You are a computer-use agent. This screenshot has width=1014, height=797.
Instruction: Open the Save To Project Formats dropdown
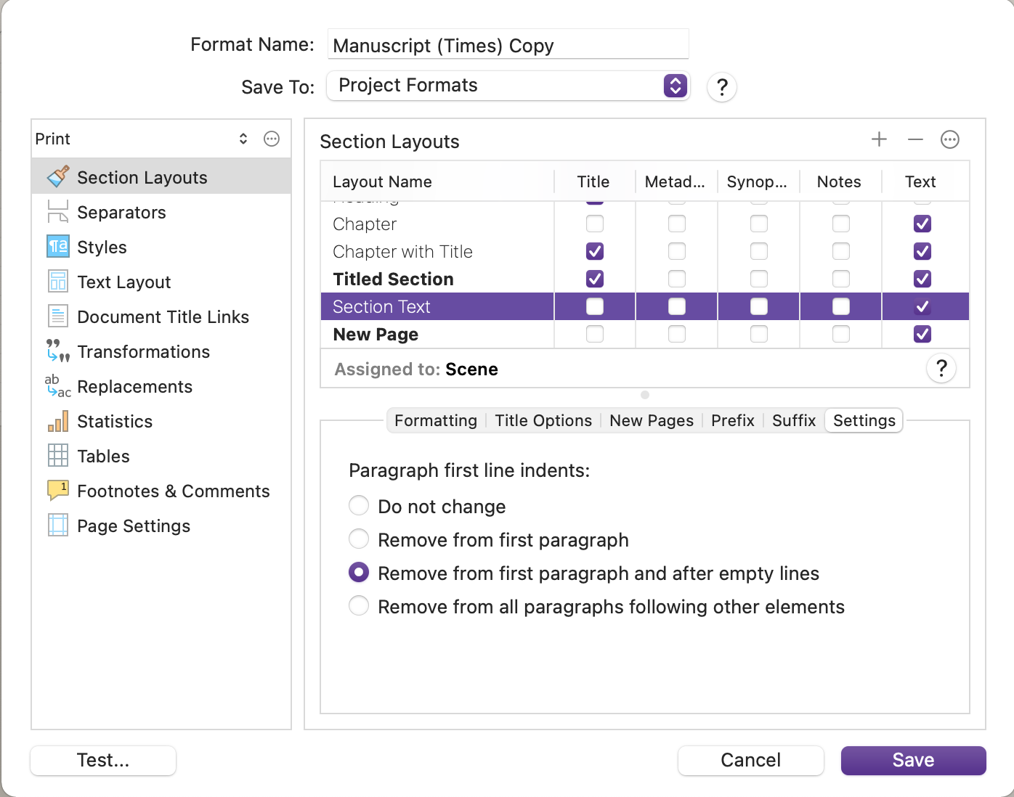pos(508,86)
